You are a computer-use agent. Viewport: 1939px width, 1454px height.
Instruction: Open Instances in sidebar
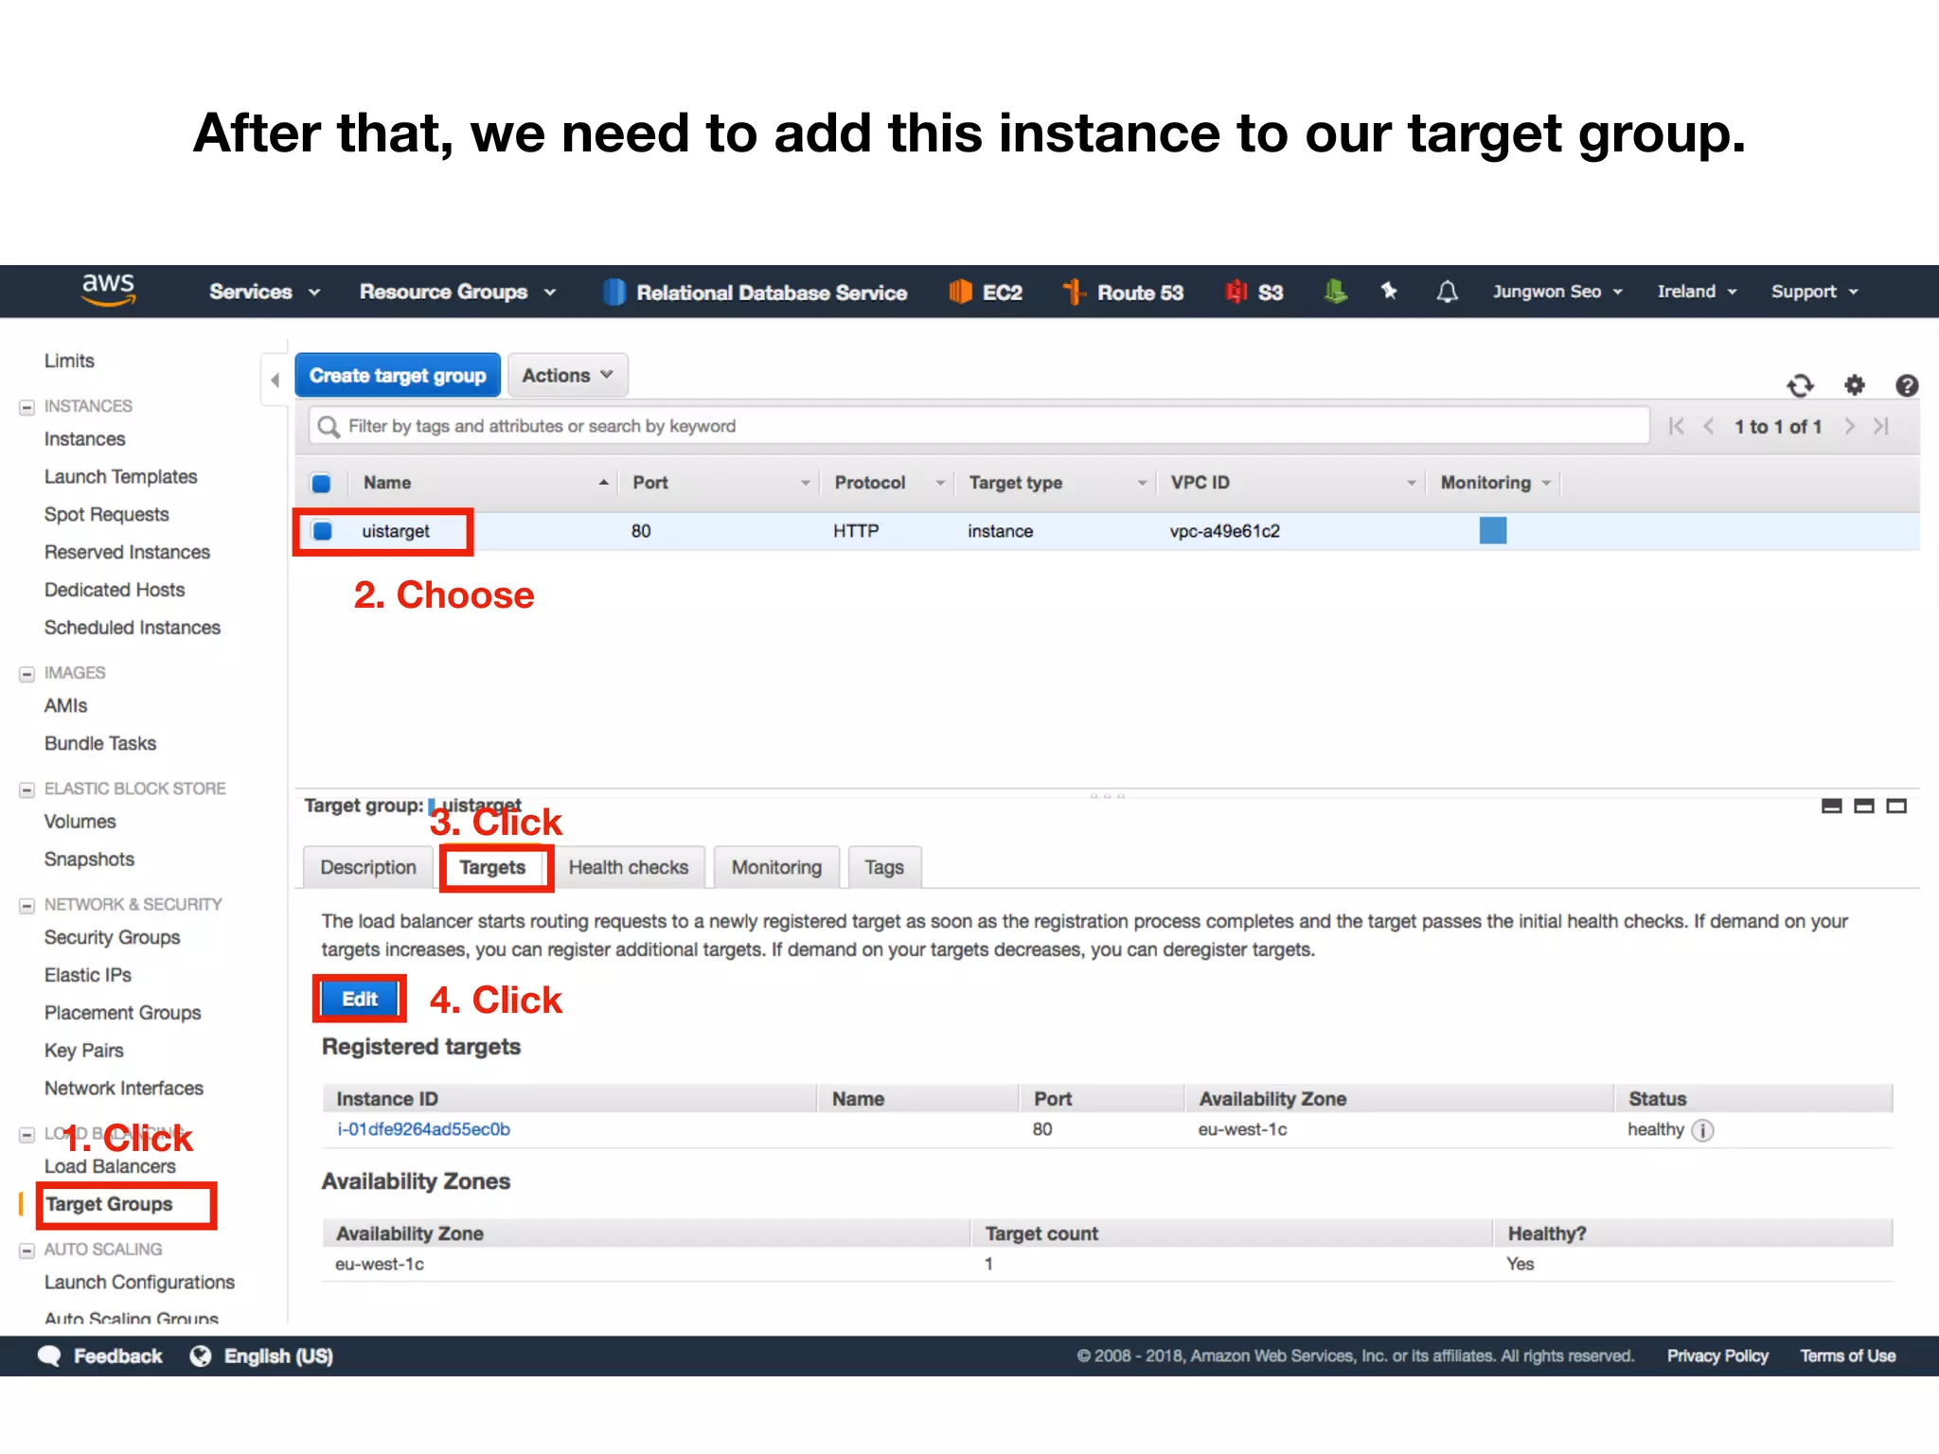pyautogui.click(x=84, y=440)
